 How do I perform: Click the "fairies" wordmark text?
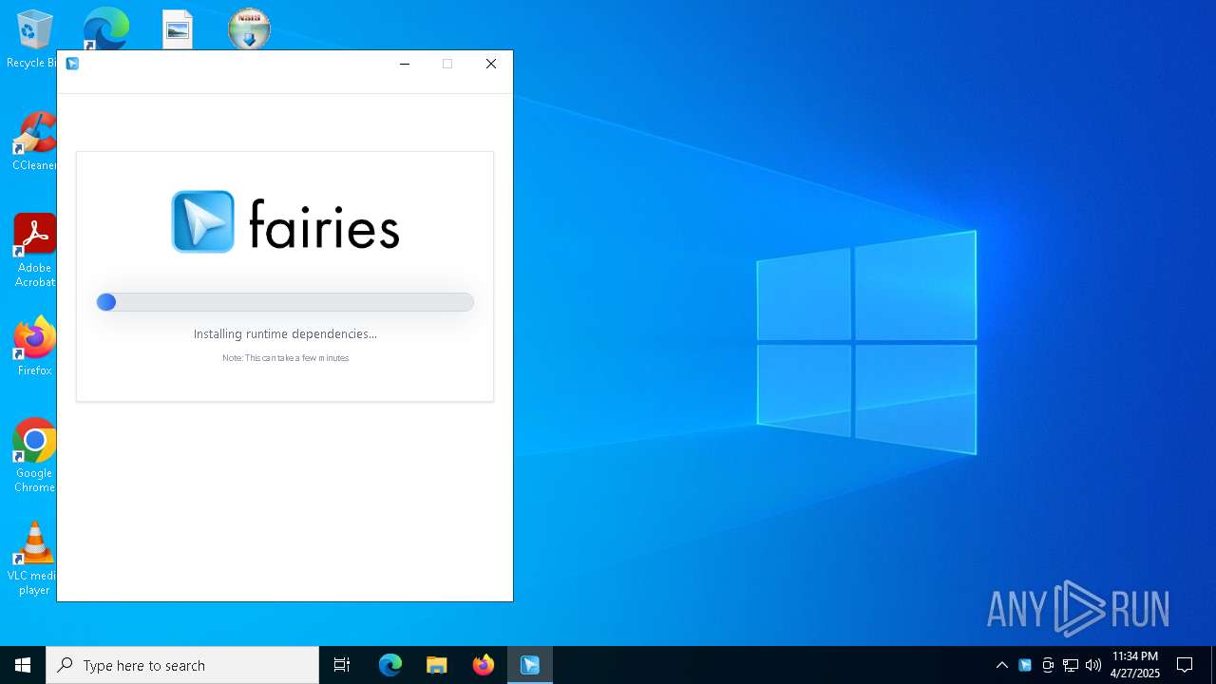coord(324,223)
